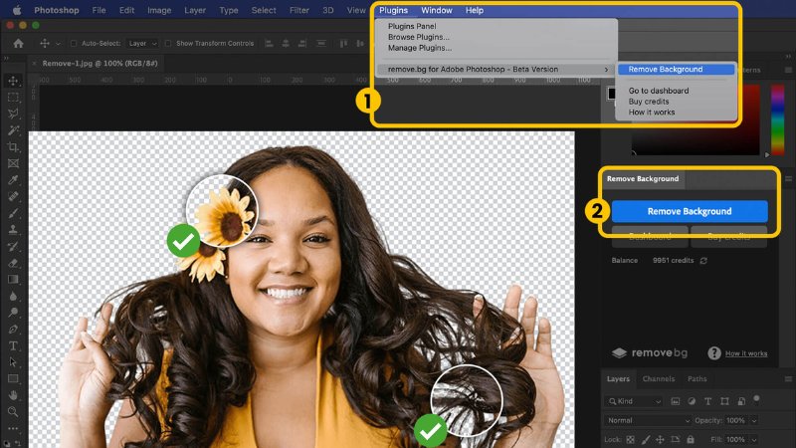The image size is (796, 448).
Task: Expand the collapsed toolbox double arrows
Action: 7,59
